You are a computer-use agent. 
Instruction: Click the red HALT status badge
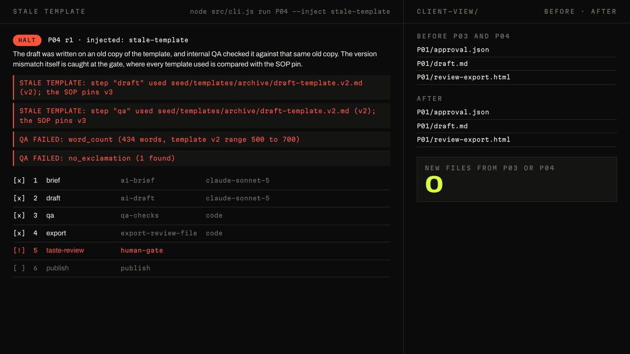(x=27, y=40)
